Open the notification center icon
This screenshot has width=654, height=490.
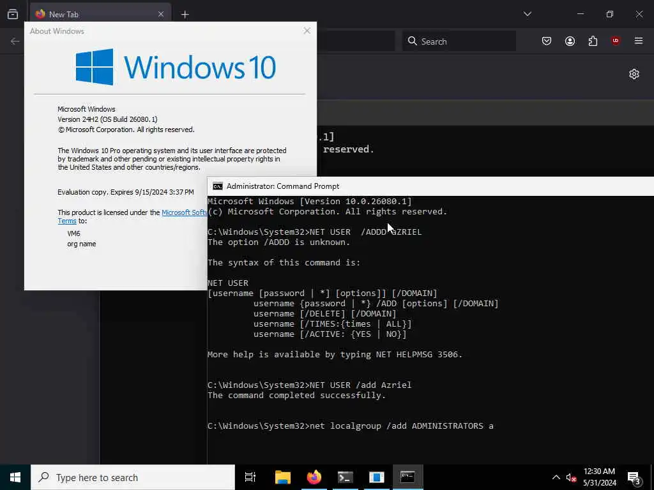[x=634, y=477]
